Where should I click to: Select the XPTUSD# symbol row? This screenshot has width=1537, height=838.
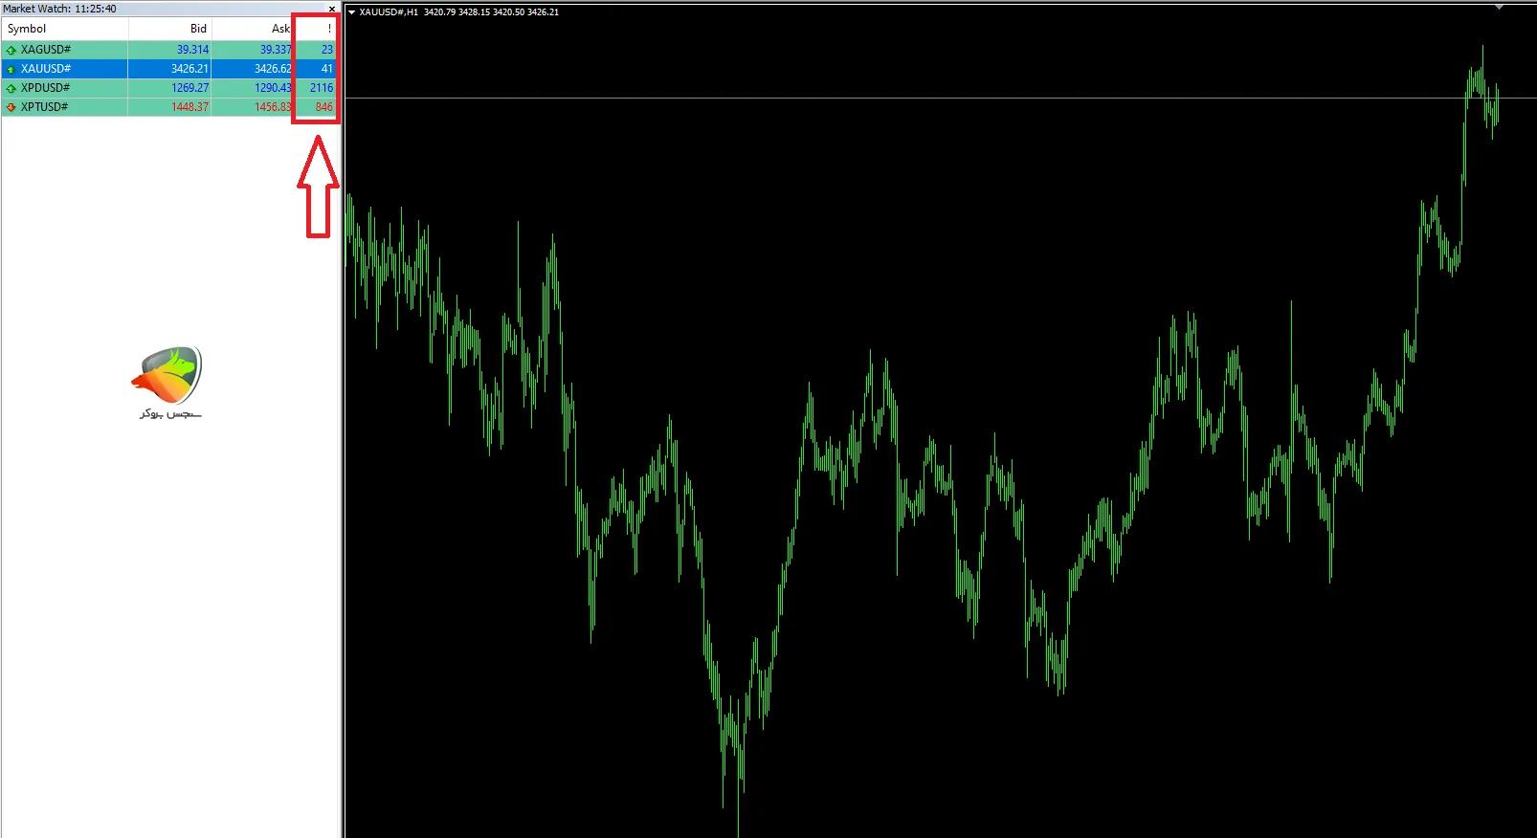pyautogui.click(x=45, y=107)
